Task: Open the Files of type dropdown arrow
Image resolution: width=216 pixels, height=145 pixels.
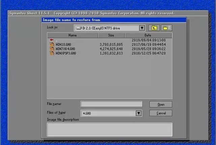Action: click(139, 113)
